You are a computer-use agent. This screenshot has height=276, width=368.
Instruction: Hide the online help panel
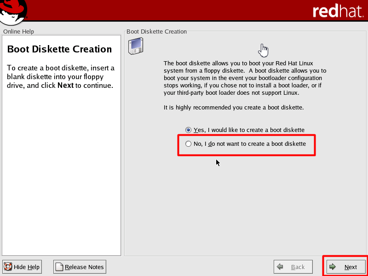22,267
